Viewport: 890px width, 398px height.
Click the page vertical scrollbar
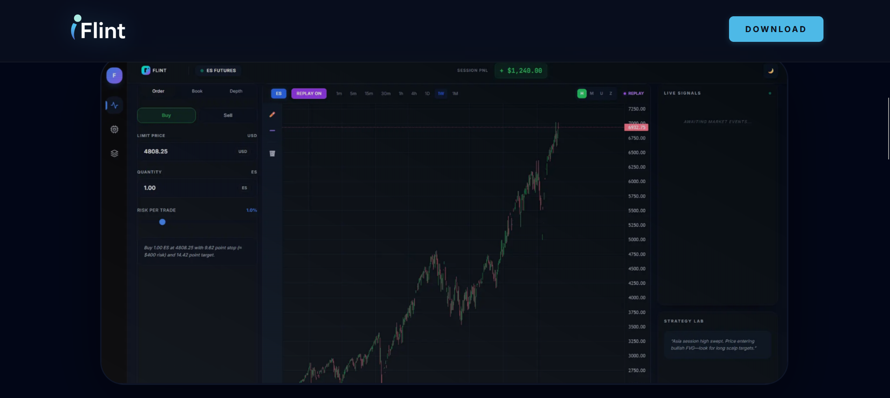click(888, 128)
